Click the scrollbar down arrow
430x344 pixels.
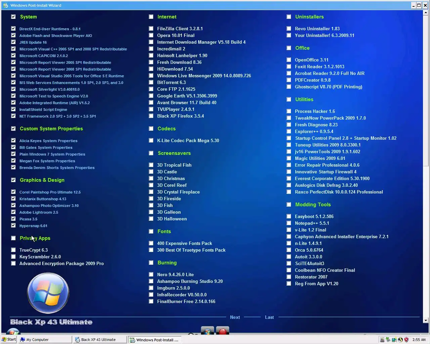point(426,320)
